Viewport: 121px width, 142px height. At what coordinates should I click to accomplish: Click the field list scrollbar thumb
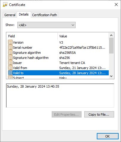111,45
